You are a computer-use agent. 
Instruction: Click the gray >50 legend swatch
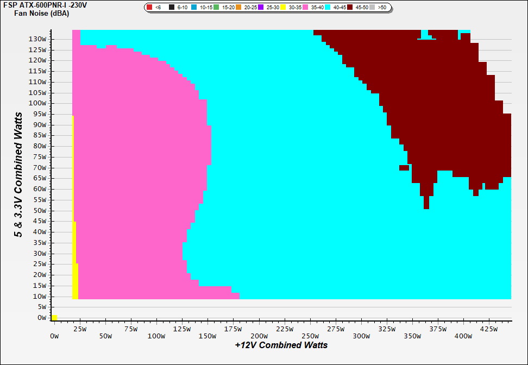click(373, 8)
